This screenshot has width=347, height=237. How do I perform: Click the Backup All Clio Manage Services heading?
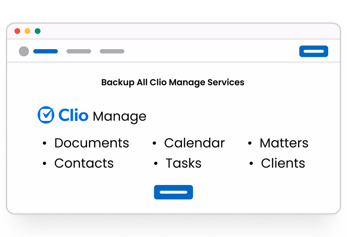click(173, 82)
